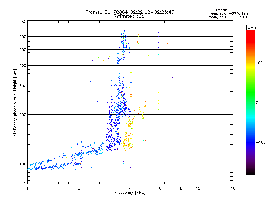Image resolution: width=274 pixels, height=205 pixels.
Task: Click the '1' frequency tick label
Action: click(x=27, y=188)
